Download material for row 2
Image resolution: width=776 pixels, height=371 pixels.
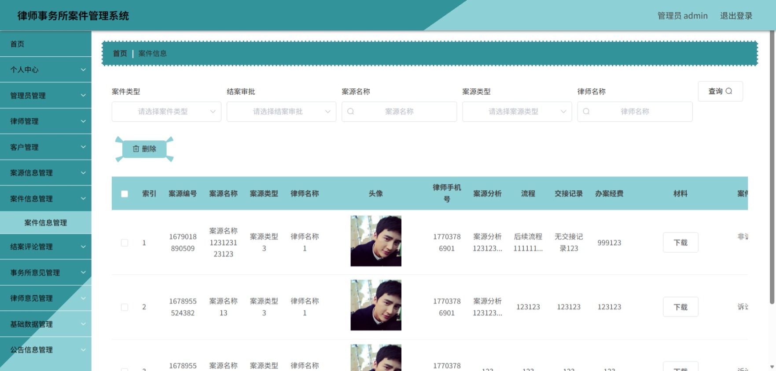[680, 307]
